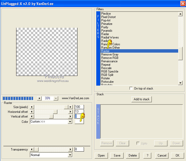Confirm with the OK button
This screenshot has width=186, height=161.
point(177,156)
